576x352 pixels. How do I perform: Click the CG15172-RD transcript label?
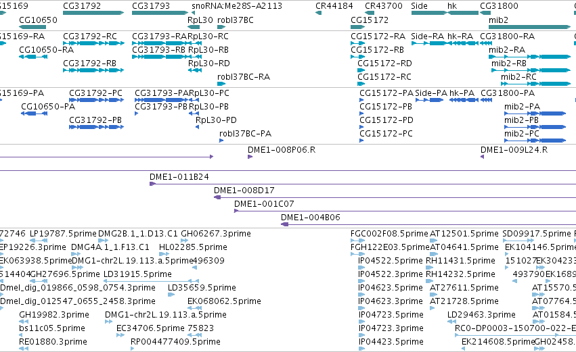(384, 64)
